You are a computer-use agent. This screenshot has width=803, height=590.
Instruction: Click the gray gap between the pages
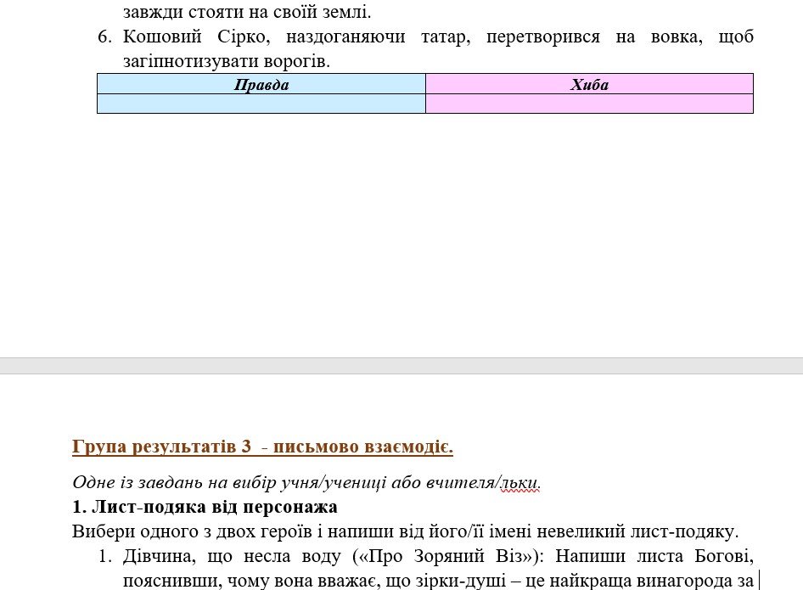click(x=401, y=366)
